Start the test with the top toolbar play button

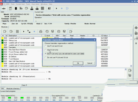click(56, 8)
